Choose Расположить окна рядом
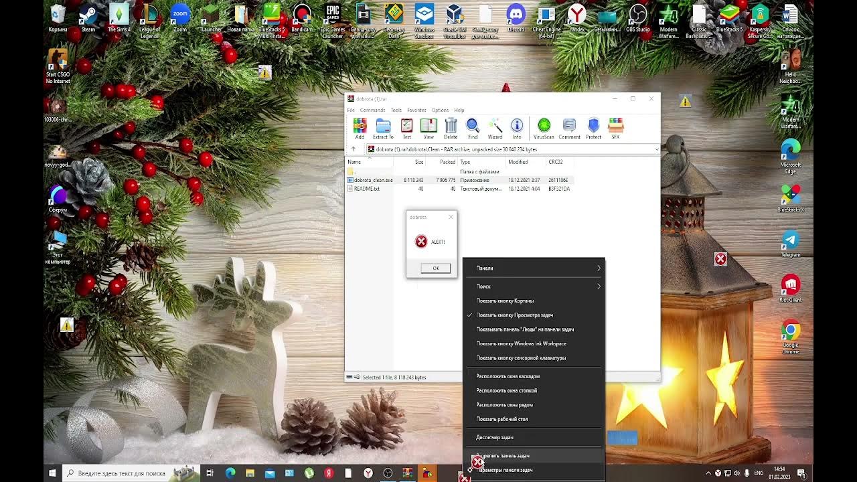Image resolution: width=857 pixels, height=482 pixels. (x=534, y=405)
